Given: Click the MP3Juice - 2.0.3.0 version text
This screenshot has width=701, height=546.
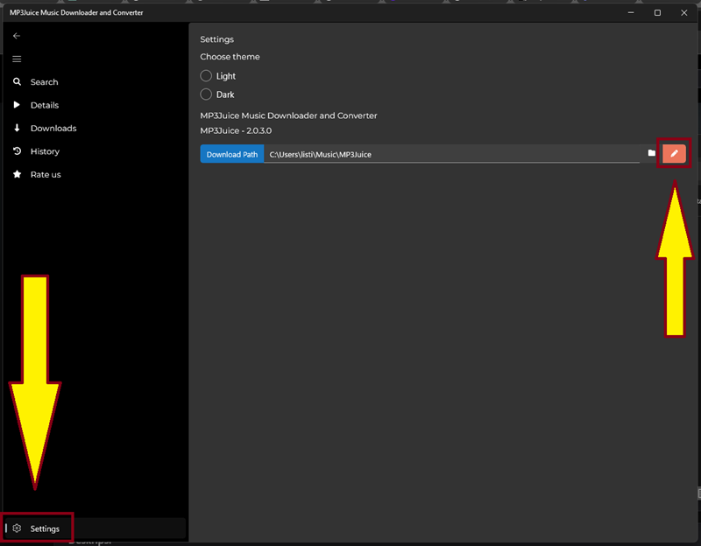Looking at the screenshot, I should click(x=236, y=130).
